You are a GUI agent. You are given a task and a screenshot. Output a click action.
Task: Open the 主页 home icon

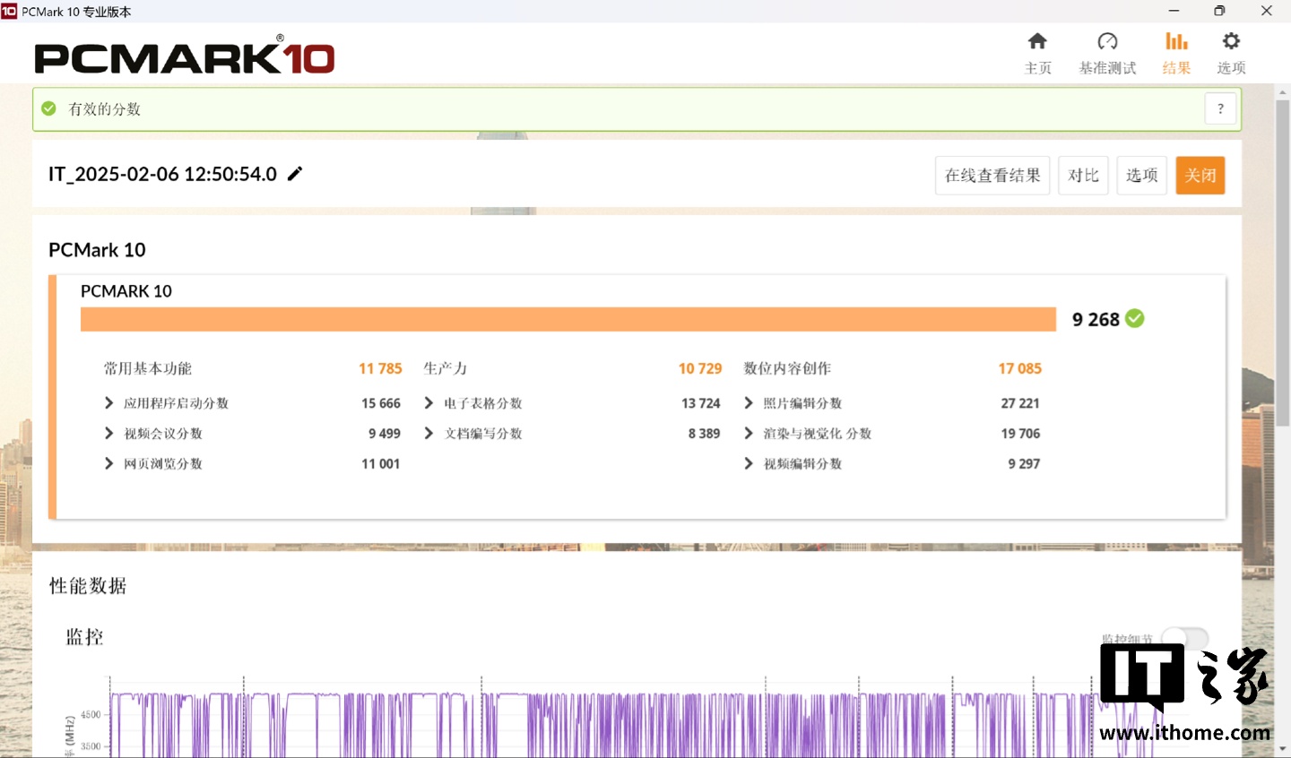tap(1037, 41)
